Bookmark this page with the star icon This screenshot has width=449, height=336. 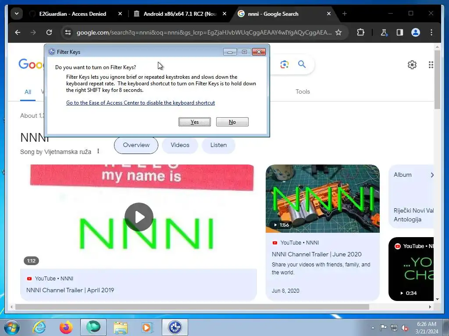pyautogui.click(x=339, y=32)
